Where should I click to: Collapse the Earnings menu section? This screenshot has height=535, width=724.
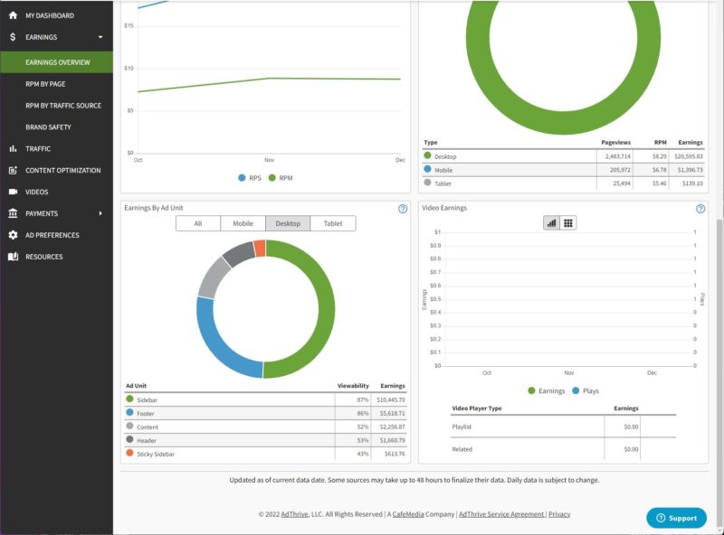click(x=100, y=37)
